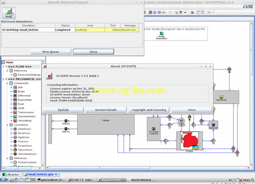Switch to the Libraries tab

(10, 175)
